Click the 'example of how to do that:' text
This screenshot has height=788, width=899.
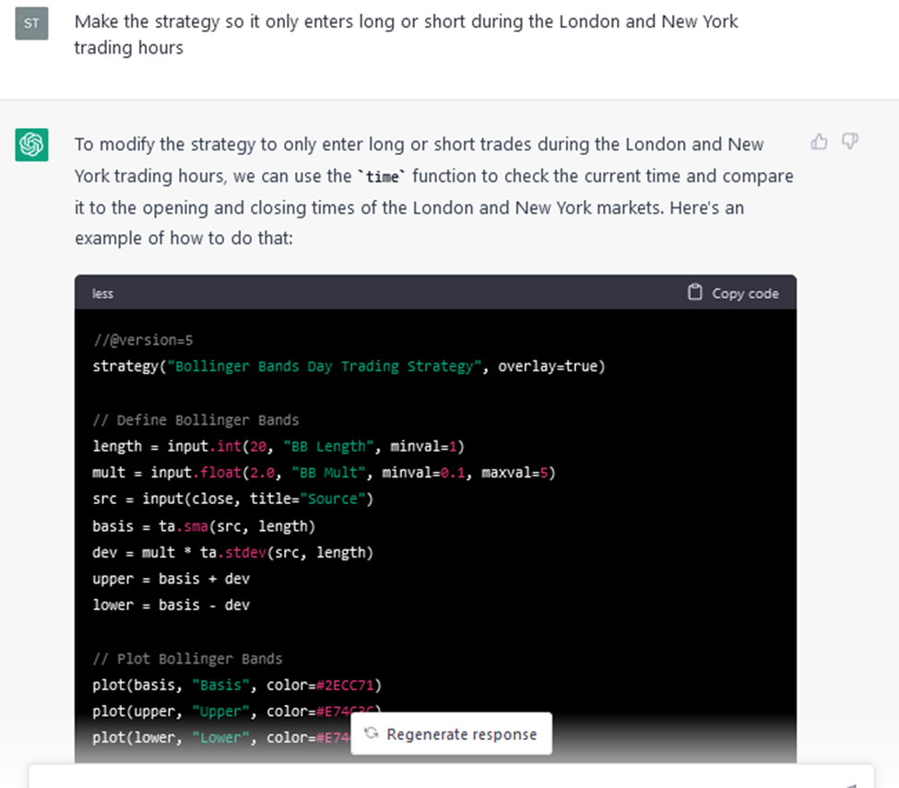(x=183, y=238)
